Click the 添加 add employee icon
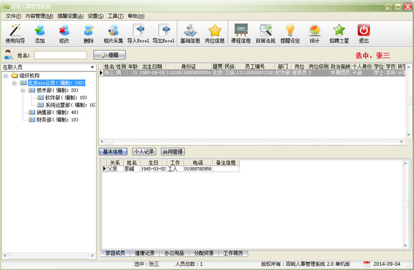The image size is (414, 270). 39,30
